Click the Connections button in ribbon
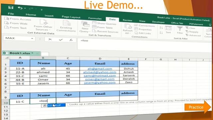The width and height of the screenshot is (213, 120). pos(144,25)
